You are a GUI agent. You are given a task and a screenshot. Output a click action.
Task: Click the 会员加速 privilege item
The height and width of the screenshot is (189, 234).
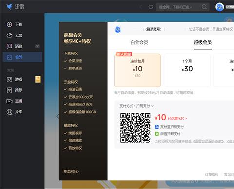pyautogui.click(x=73, y=61)
